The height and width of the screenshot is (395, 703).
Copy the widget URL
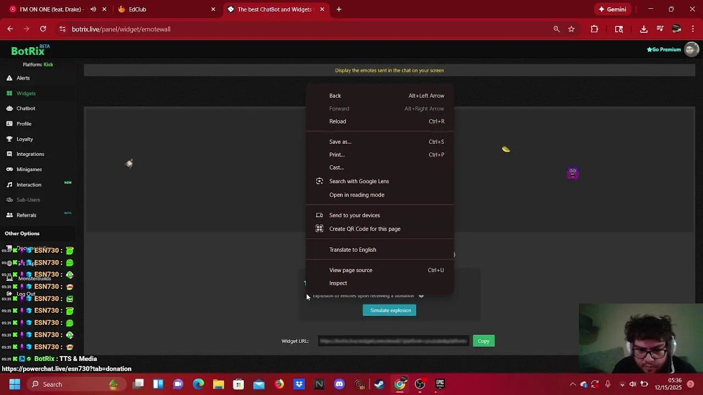click(x=483, y=341)
